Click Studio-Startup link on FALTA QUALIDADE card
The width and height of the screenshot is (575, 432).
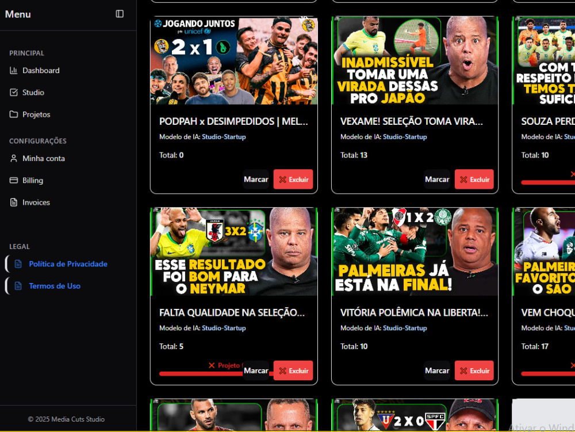point(224,328)
